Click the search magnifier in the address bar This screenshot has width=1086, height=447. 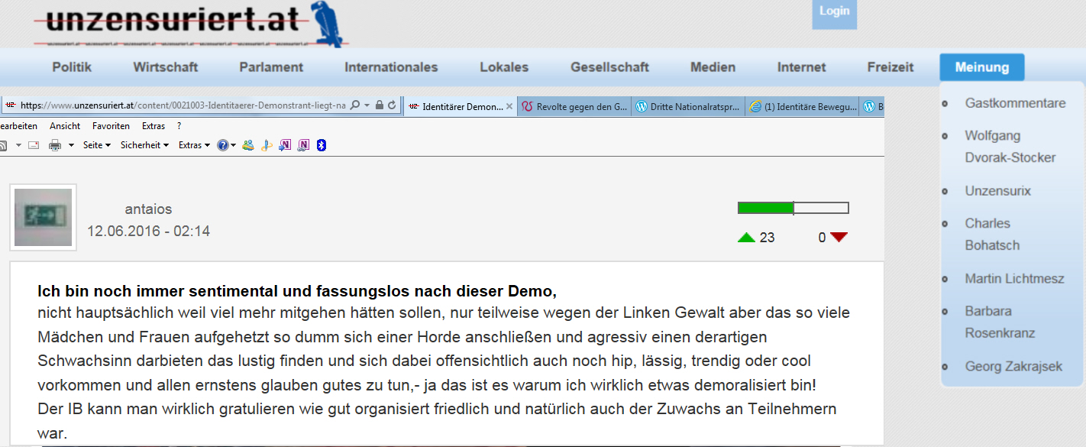click(355, 105)
